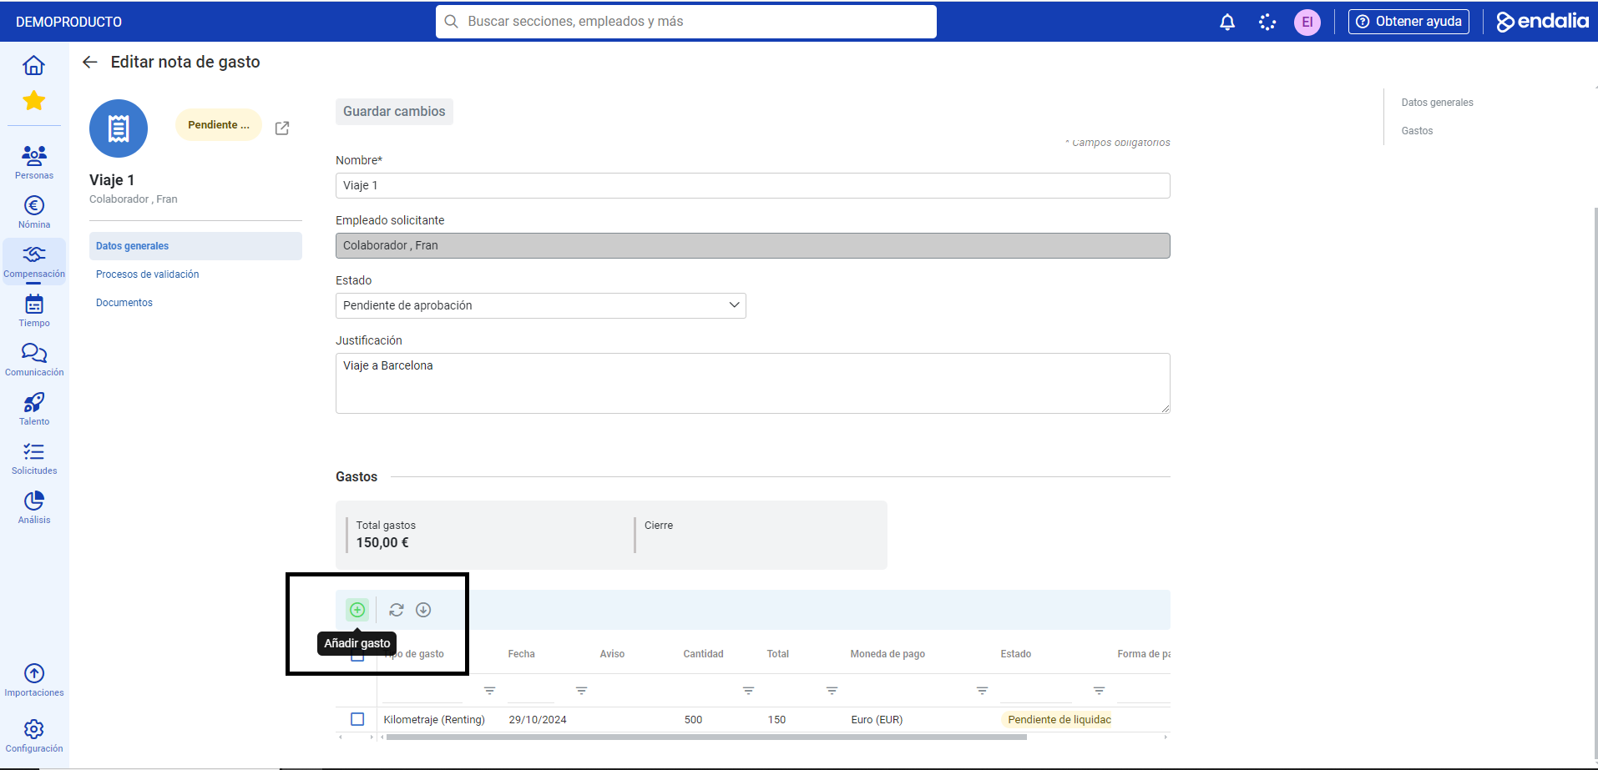The image size is (1598, 770).
Task: Open expense note in new window icon
Action: (282, 128)
